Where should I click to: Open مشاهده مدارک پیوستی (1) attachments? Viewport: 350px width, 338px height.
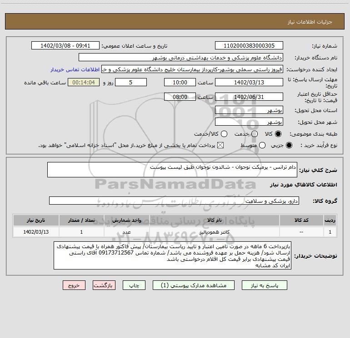pyautogui.click(x=194, y=285)
